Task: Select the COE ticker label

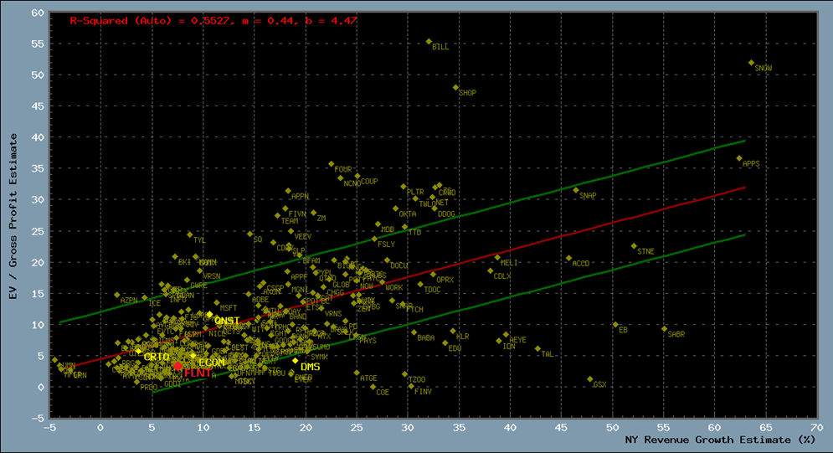Action: click(x=383, y=392)
